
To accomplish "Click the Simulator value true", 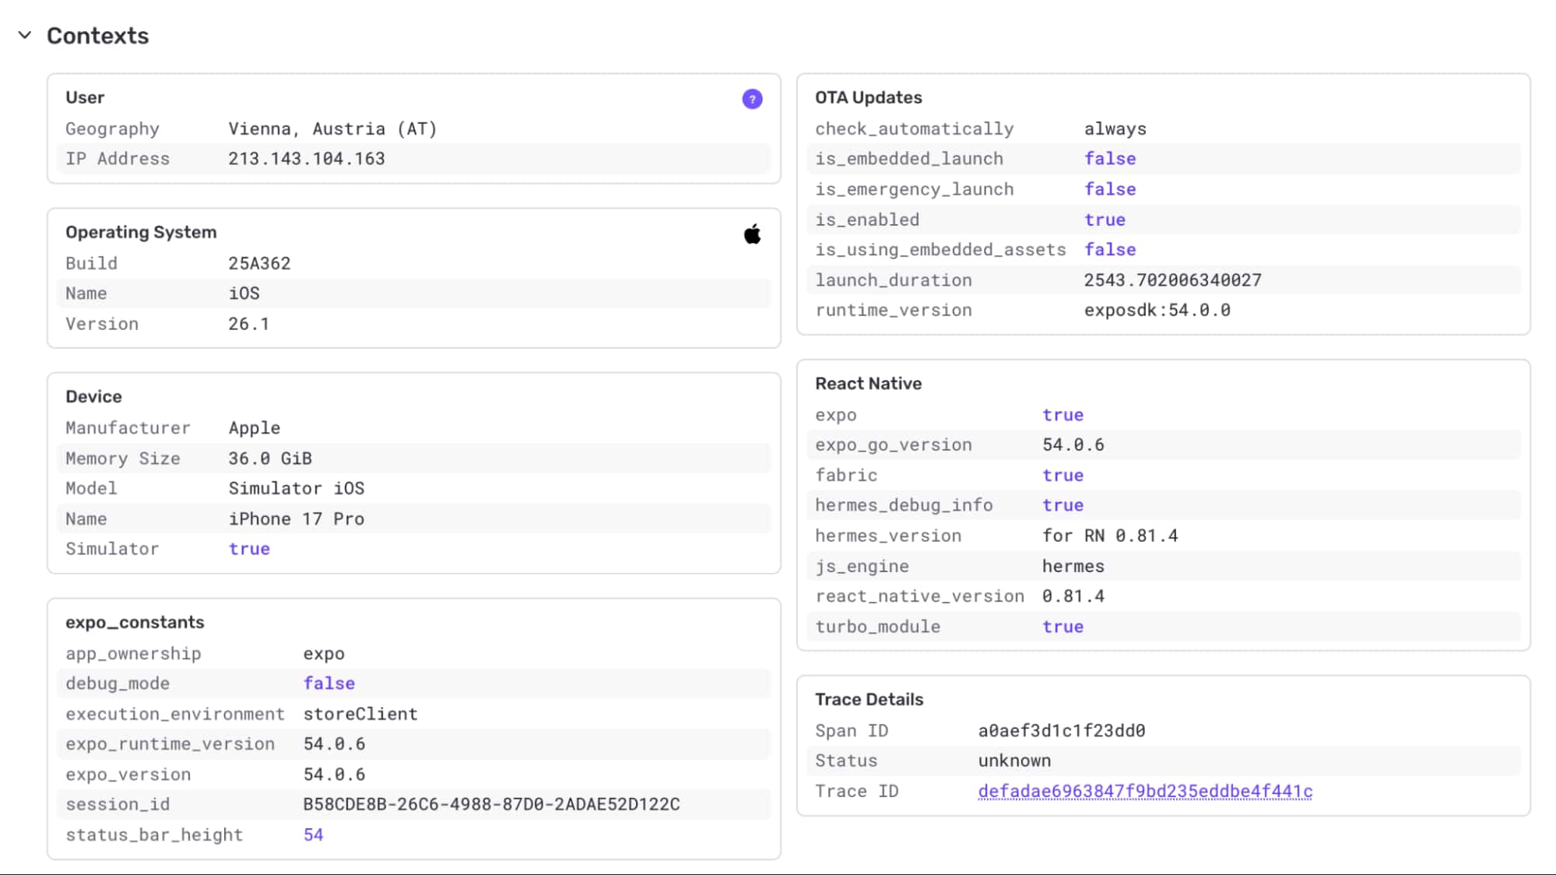I will pyautogui.click(x=249, y=549).
